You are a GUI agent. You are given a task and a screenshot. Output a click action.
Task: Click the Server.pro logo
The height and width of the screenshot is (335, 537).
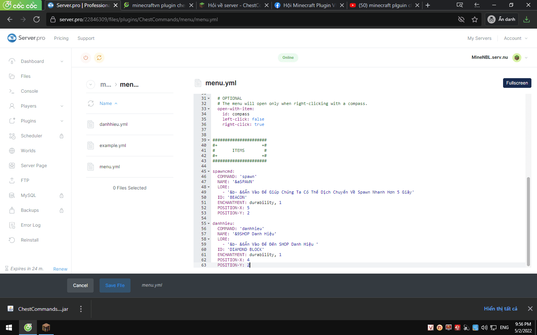26,38
